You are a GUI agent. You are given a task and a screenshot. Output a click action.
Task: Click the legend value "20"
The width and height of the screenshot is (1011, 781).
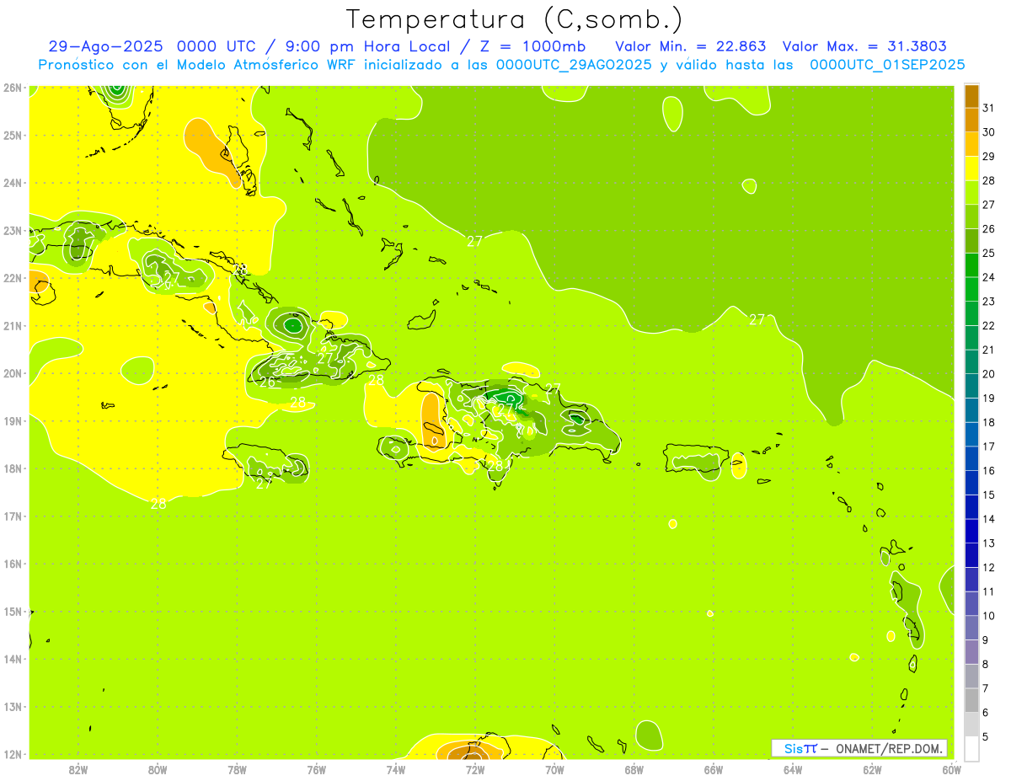tap(989, 374)
